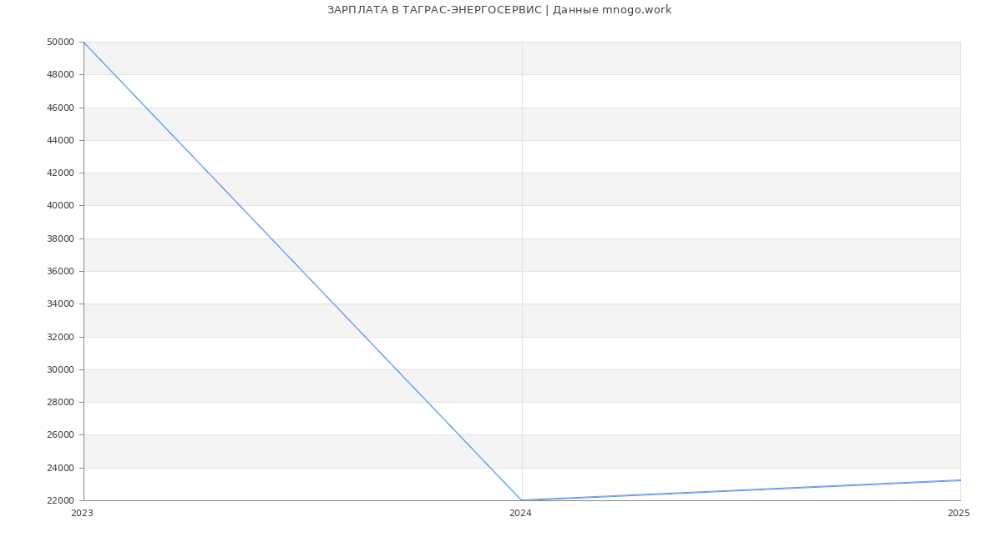
Task: Click the x-axis label 2023
Action: 82,513
